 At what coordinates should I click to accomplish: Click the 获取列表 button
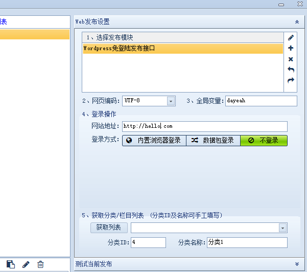point(109,228)
